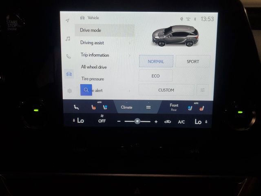The height and width of the screenshot is (196, 261).
Task: Open custom drive mode settings sliders icon
Action: pos(203,90)
